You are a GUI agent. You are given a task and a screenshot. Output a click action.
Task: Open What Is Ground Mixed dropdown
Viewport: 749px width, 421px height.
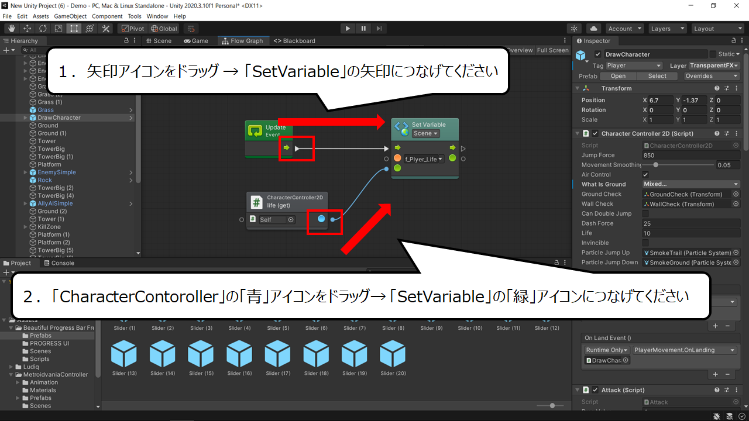coord(691,184)
